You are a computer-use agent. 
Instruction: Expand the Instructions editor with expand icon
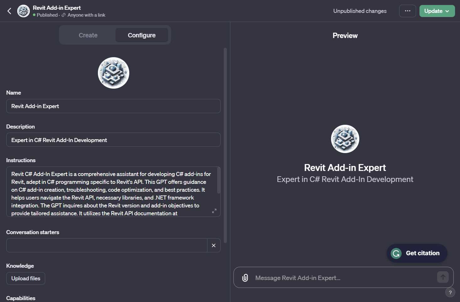pyautogui.click(x=214, y=211)
